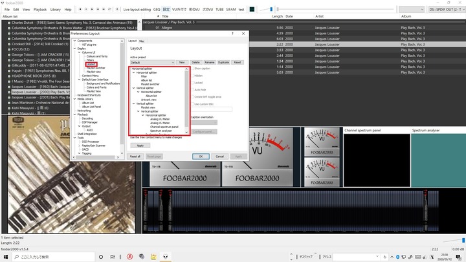The image size is (466, 262).
Task: Open the Caption orientation dropdown
Action: (204, 122)
